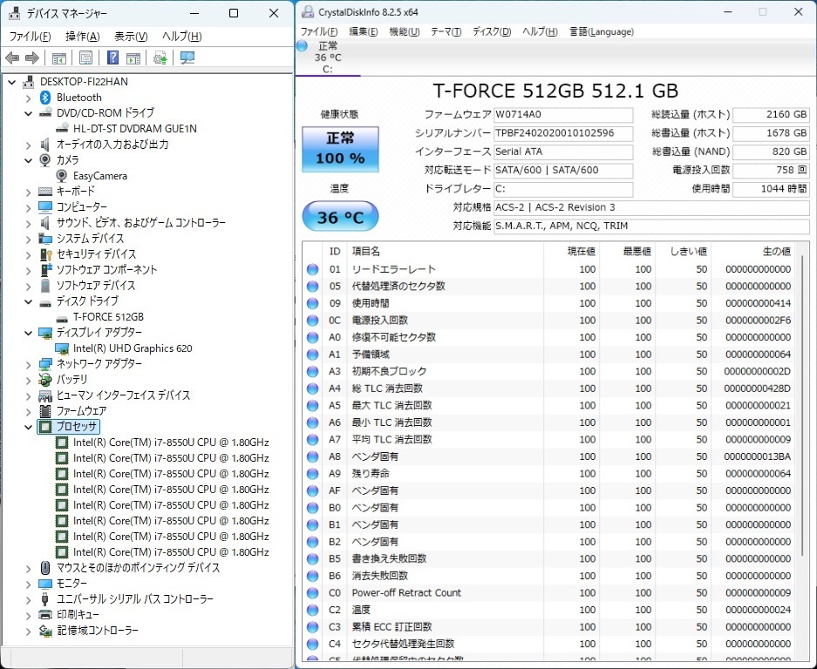Image resolution: width=817 pixels, height=669 pixels.
Task: Click the Back arrow in Device Manager toolbar
Action: (x=12, y=57)
